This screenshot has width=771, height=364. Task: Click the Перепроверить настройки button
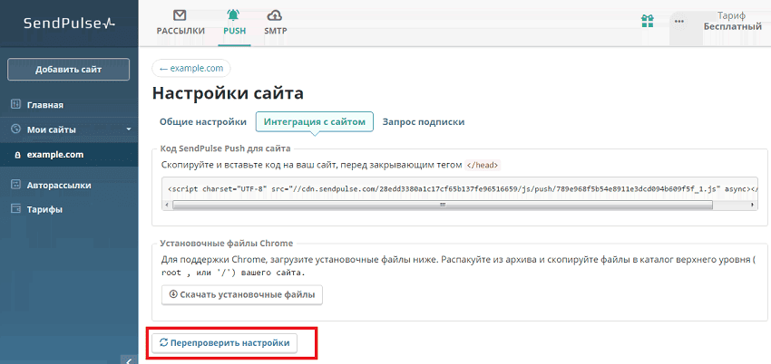pos(224,343)
